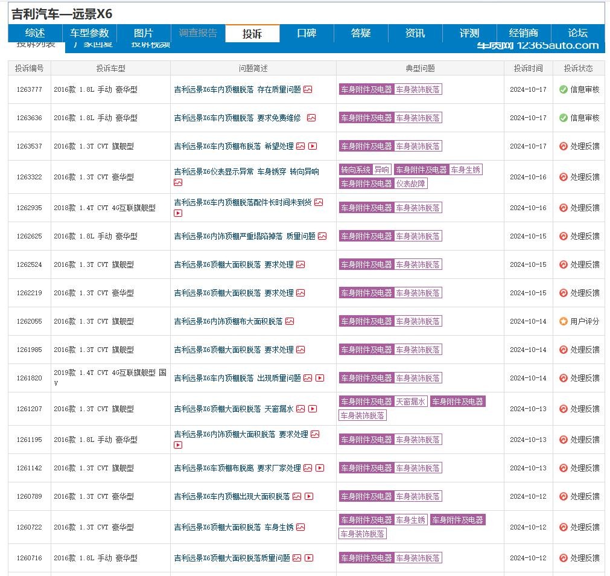Click video icon for complaint 1261195

click(x=178, y=445)
